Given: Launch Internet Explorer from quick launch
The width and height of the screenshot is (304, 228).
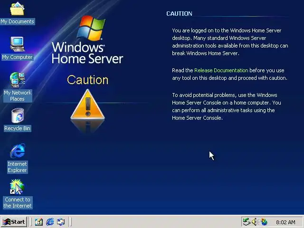Looking at the screenshot, I should [50, 222].
